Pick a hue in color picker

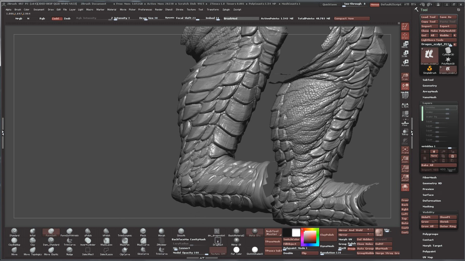coord(310,237)
